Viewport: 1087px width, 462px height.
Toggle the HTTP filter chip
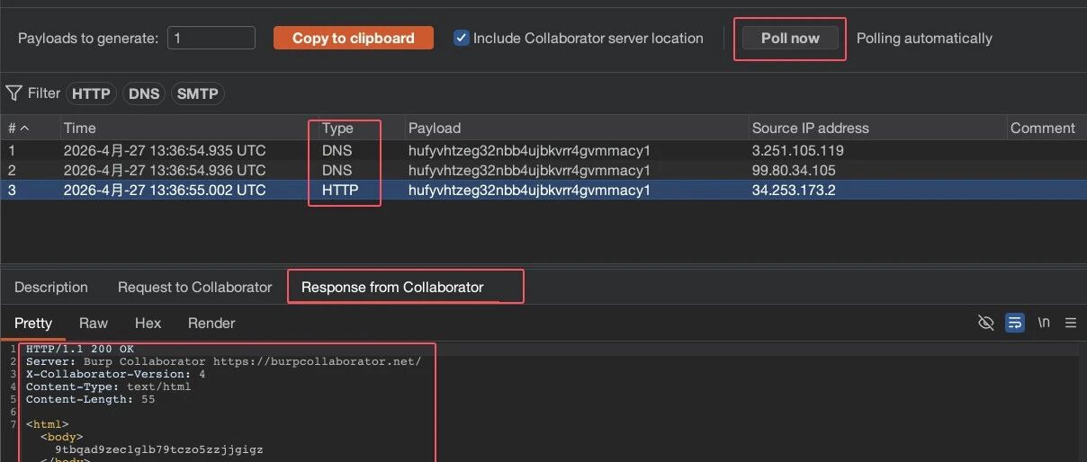(91, 93)
